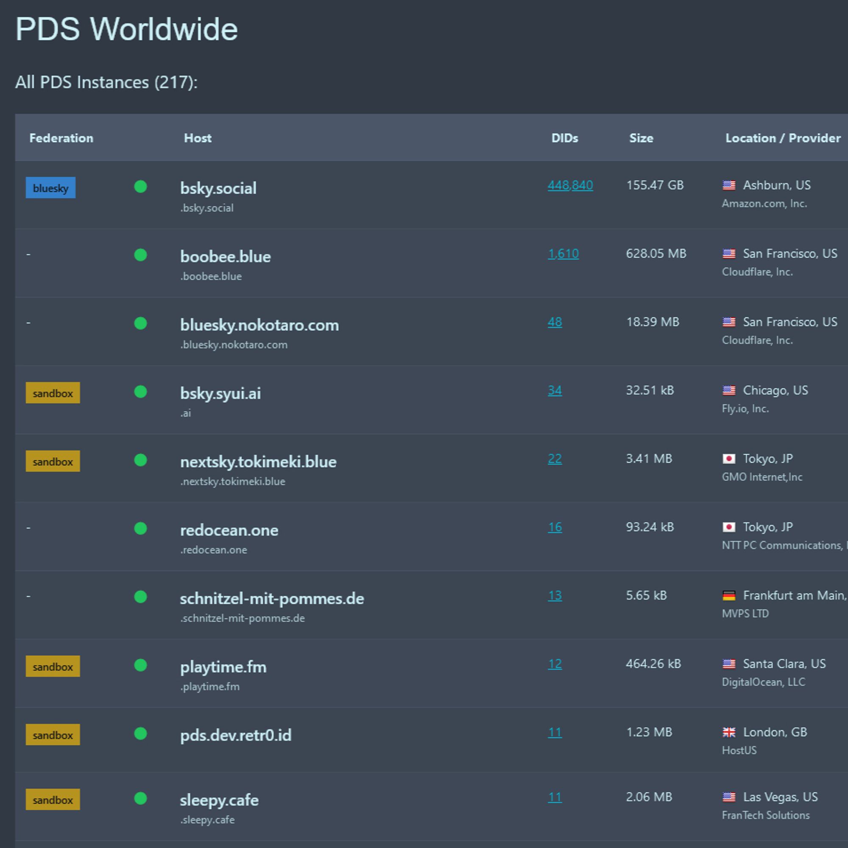This screenshot has width=848, height=848.
Task: Click the All PDS Instances (217) heading
Action: click(106, 83)
